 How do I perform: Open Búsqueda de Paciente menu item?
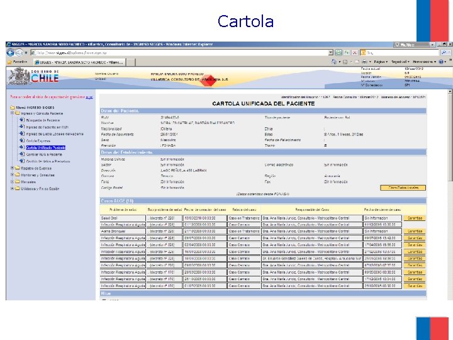(43, 120)
